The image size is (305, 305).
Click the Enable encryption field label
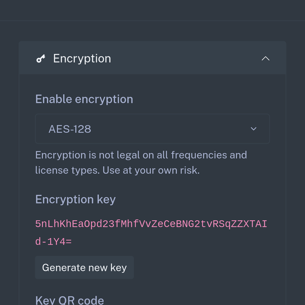[84, 99]
